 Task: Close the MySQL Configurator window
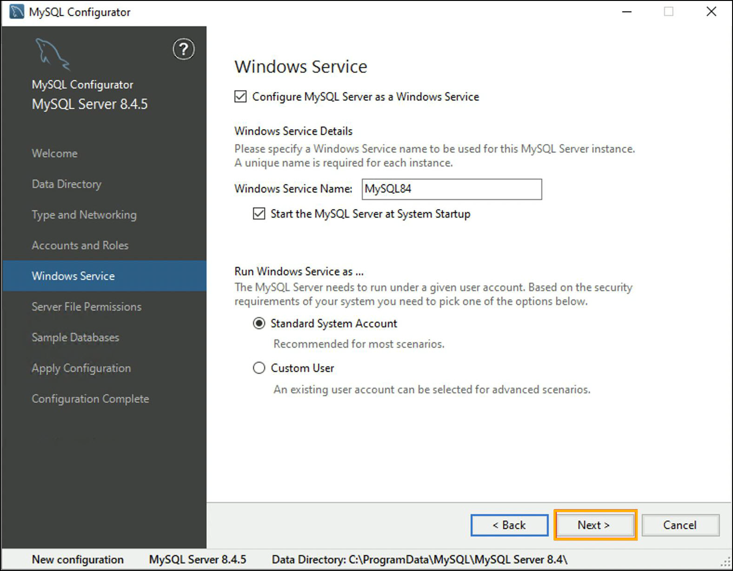[711, 12]
